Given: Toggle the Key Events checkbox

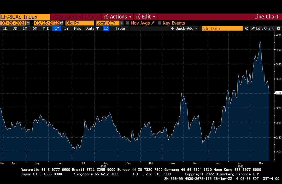Looking at the screenshot, I should pyautogui.click(x=160, y=23).
